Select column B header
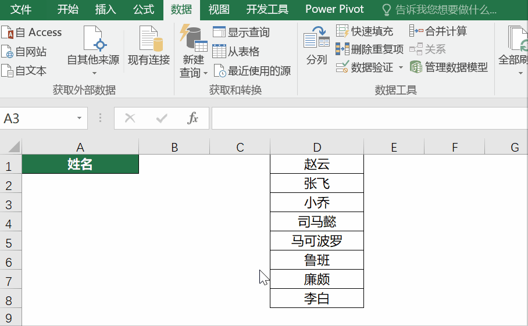Screen dimensions: 528x326 (x=174, y=147)
